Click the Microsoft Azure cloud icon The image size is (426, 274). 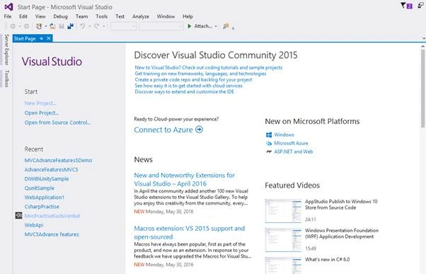click(x=269, y=143)
